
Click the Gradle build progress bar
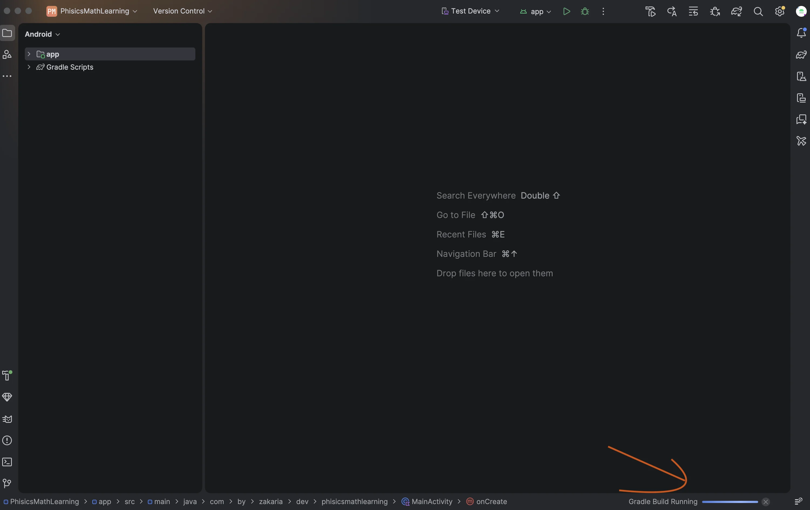(x=730, y=502)
